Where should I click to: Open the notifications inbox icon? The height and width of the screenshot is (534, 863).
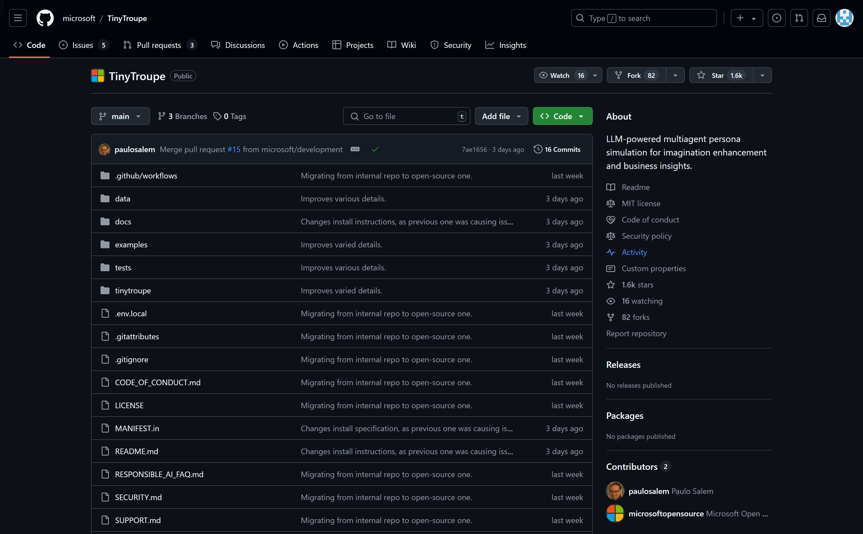pos(821,18)
